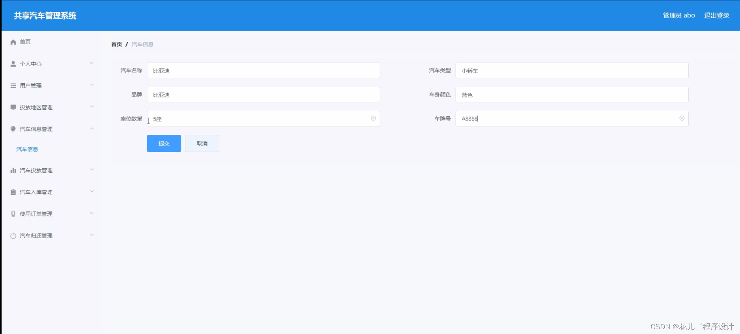Focus the 汽车类型 input field
740x334 pixels.
click(572, 71)
